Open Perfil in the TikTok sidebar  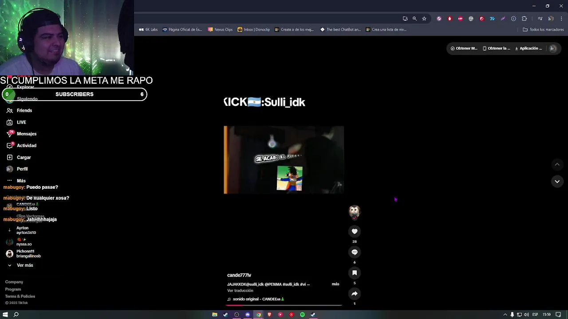click(x=17, y=169)
